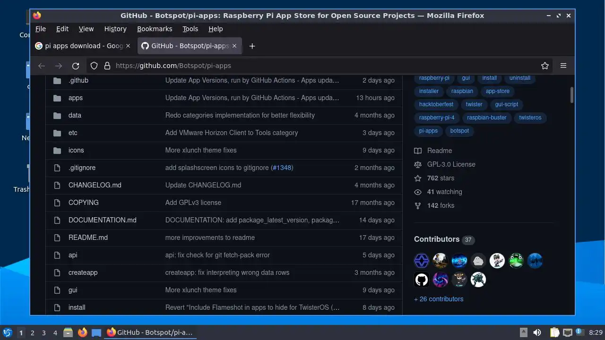Bookmark this page with the star
This screenshot has height=340, width=605.
tap(545, 66)
